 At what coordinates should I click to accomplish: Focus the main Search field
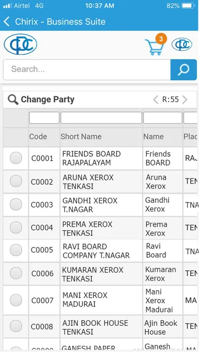point(87,69)
